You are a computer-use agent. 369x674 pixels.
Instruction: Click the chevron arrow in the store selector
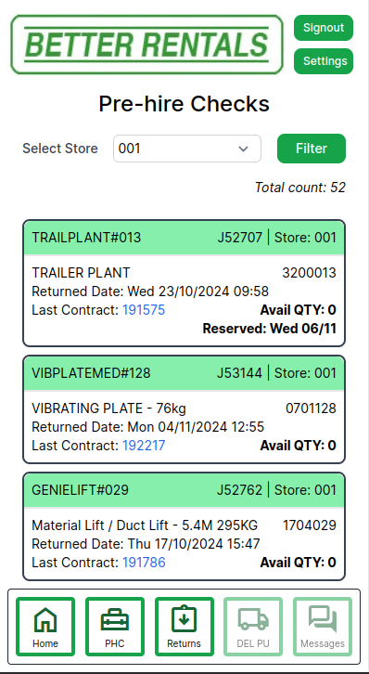[243, 149]
